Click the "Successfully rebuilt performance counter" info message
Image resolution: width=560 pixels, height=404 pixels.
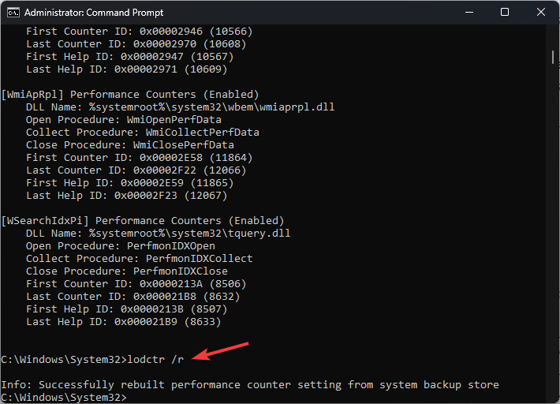point(249,384)
